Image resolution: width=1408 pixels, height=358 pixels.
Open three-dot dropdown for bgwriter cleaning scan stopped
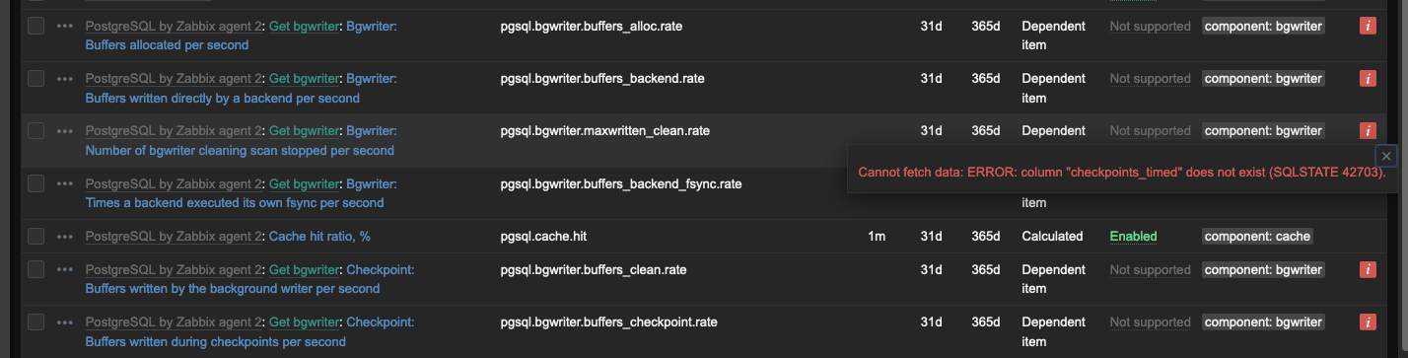tap(65, 131)
